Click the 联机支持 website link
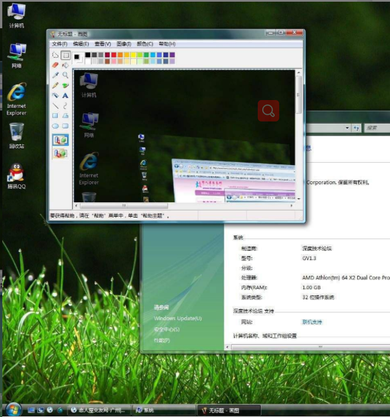The image size is (390, 417). coord(312,322)
